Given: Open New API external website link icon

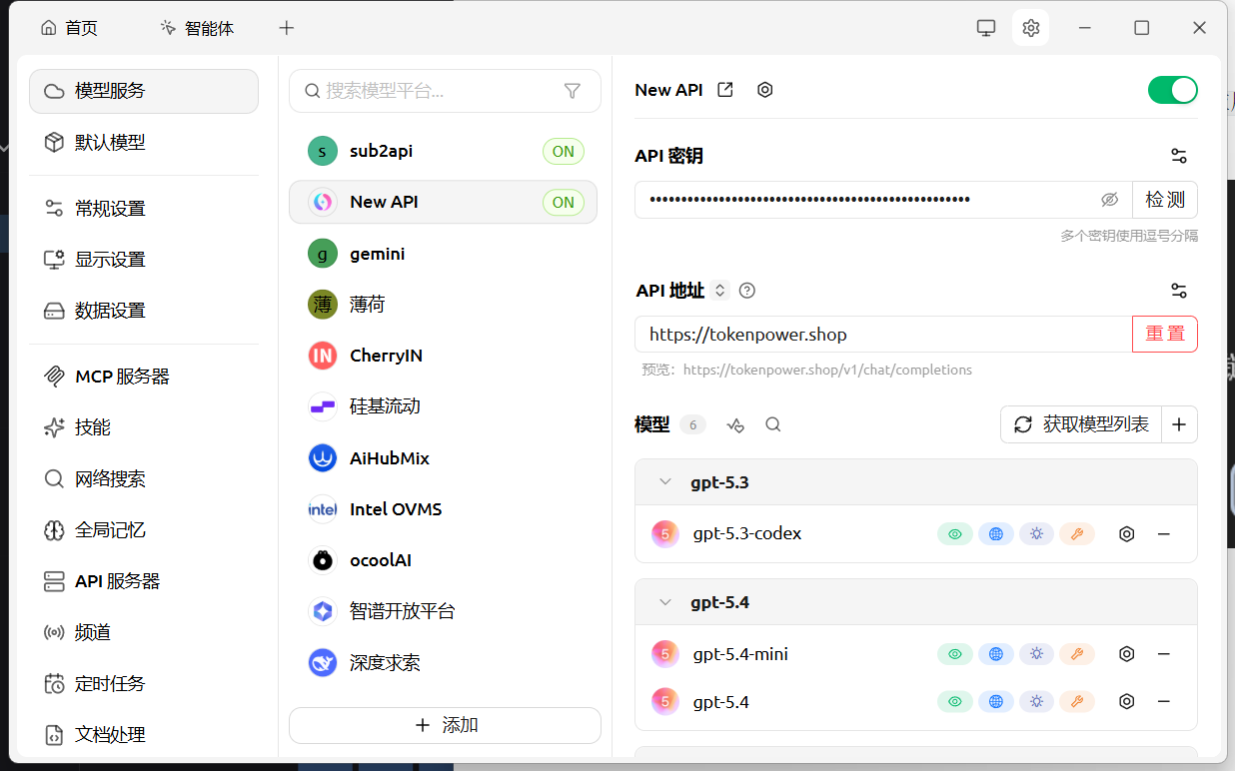Looking at the screenshot, I should pyautogui.click(x=726, y=90).
